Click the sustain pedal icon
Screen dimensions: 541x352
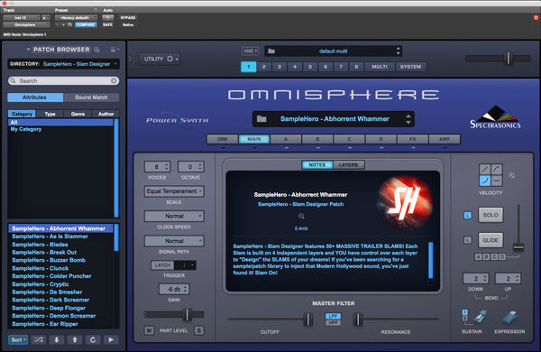point(480,317)
